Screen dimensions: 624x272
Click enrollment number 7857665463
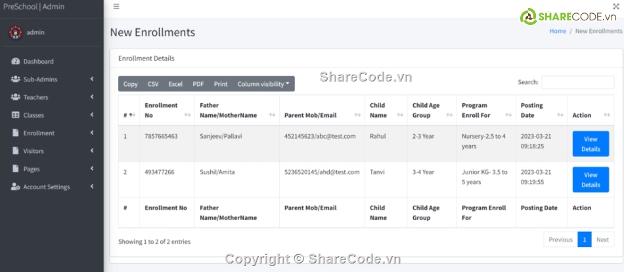coord(161,136)
